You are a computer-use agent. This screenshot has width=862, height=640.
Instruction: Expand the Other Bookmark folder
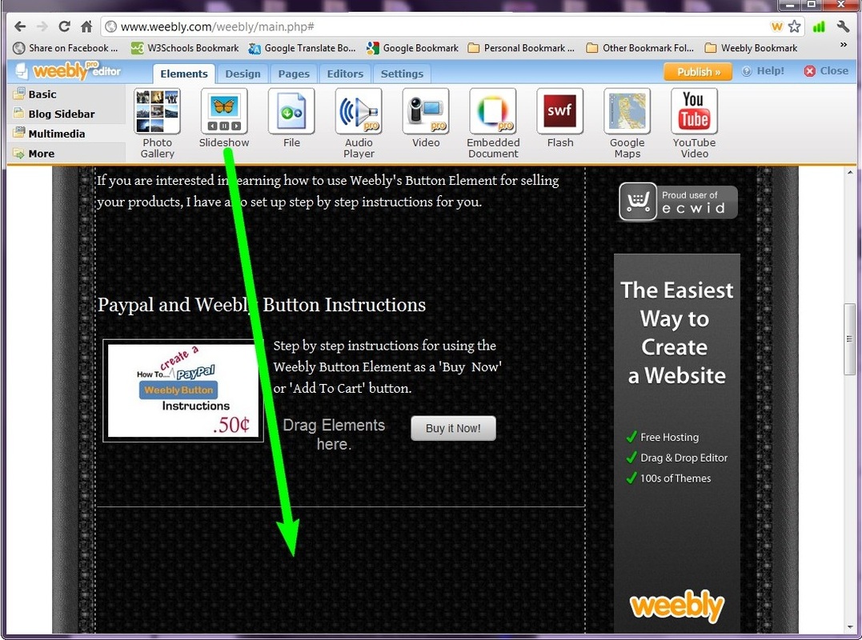tap(640, 48)
